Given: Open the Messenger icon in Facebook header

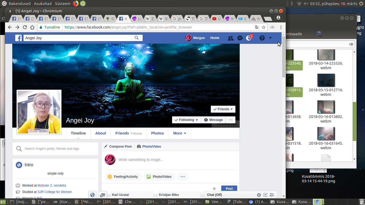Looking at the screenshot, I should coord(240,38).
